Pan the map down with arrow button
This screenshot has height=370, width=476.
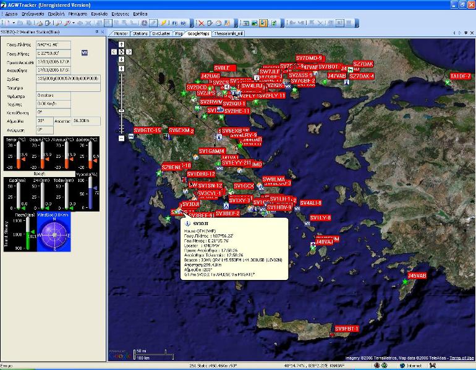[x=121, y=59]
